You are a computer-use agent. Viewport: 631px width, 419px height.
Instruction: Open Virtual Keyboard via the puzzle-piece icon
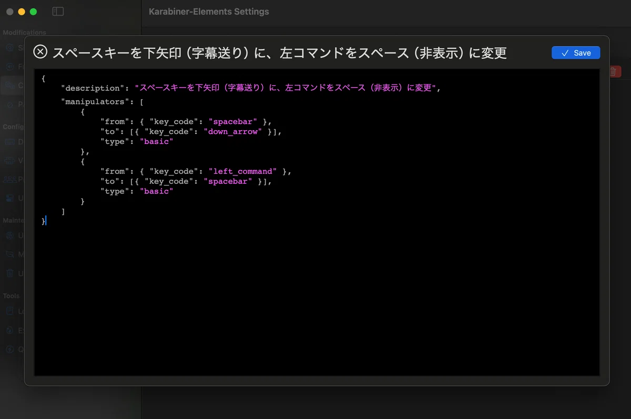(x=10, y=160)
